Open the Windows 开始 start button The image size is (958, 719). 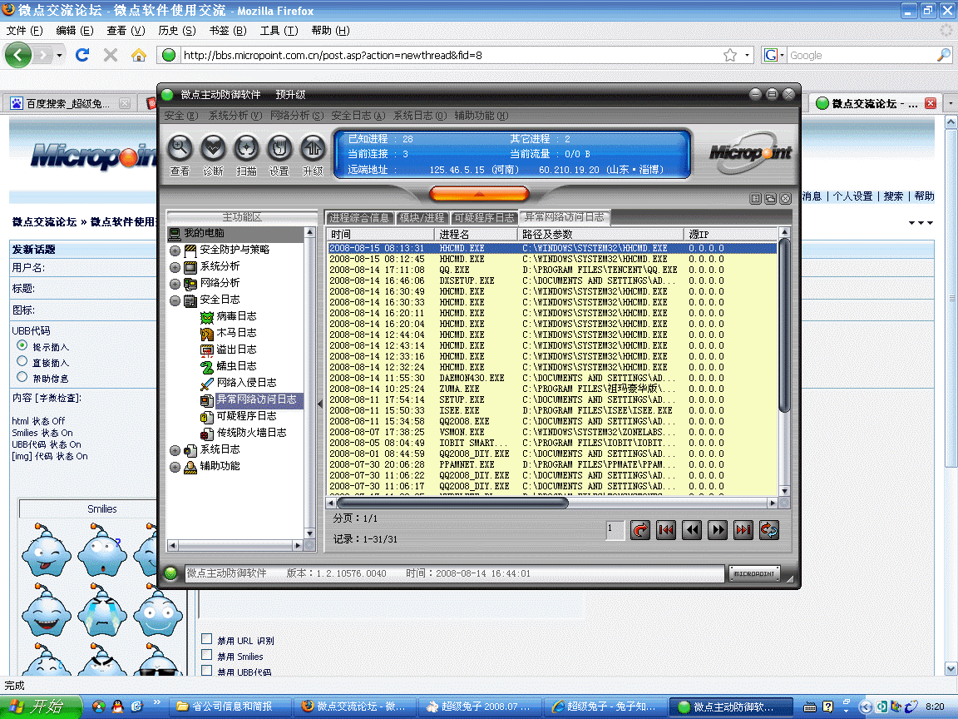[41, 707]
